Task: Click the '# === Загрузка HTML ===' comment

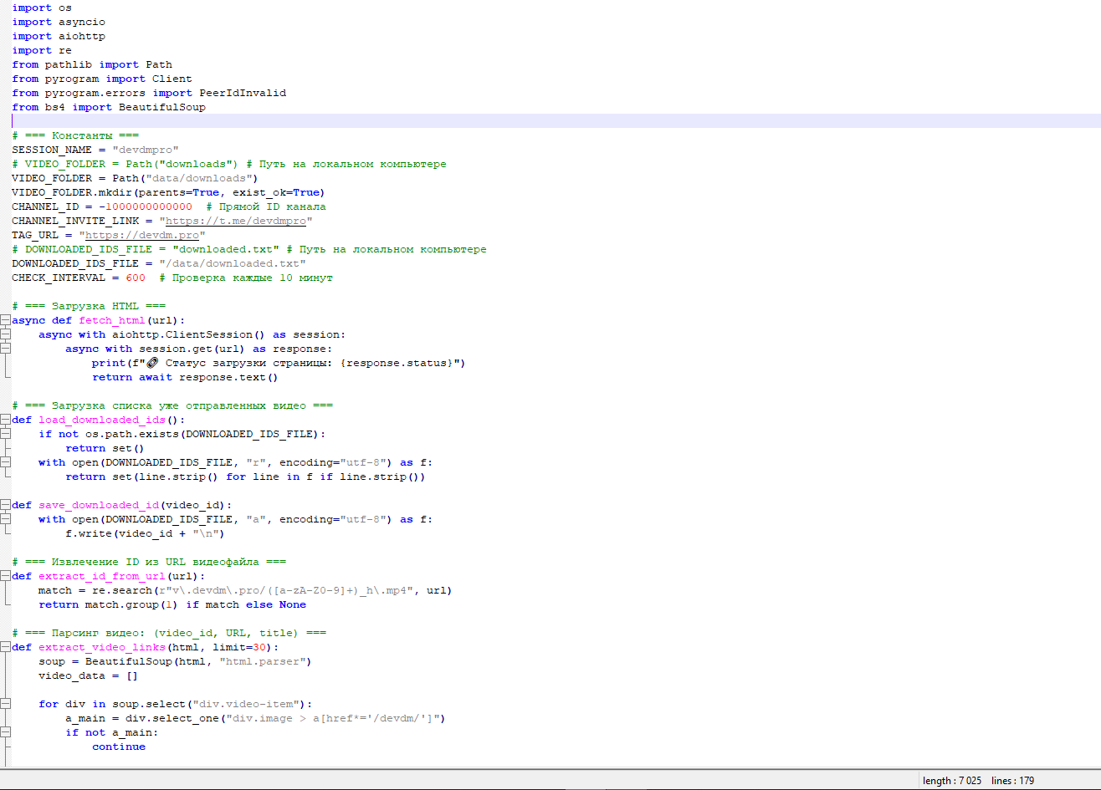Action: click(x=89, y=306)
